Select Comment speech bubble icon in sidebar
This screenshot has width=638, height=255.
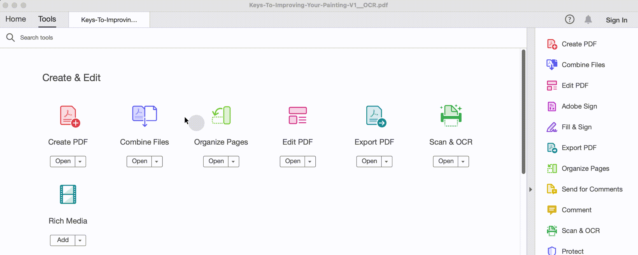click(552, 210)
